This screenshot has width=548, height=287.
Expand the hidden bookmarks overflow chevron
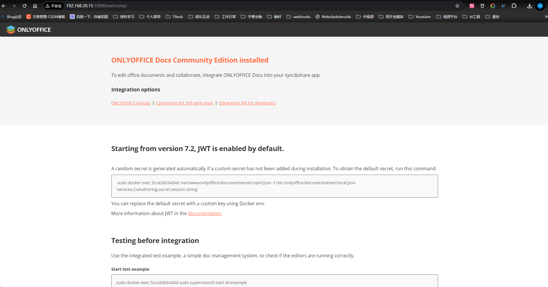pyautogui.click(x=546, y=17)
